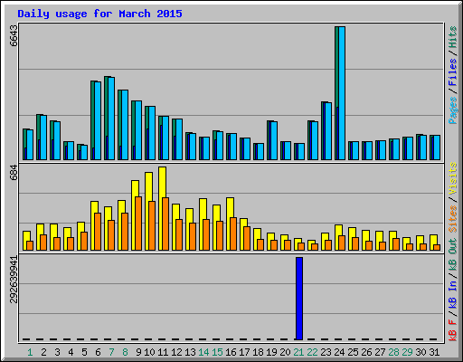This screenshot has width=463, height=362.
Task: Click the orange sites bar for day 9
Action: click(x=138, y=224)
